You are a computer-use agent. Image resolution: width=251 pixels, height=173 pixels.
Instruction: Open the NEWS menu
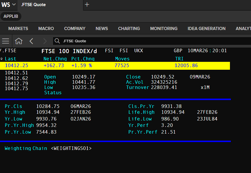[x=102, y=28]
